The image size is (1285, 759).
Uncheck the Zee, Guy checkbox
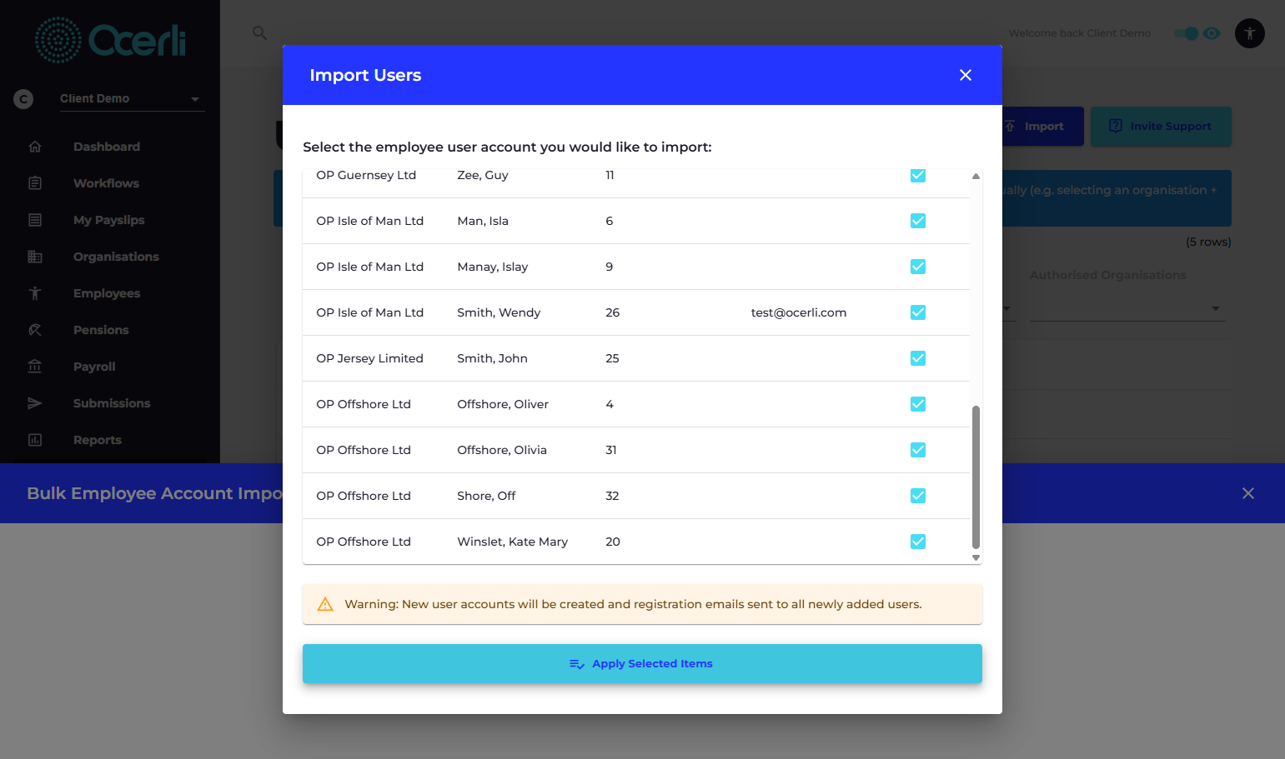918,175
